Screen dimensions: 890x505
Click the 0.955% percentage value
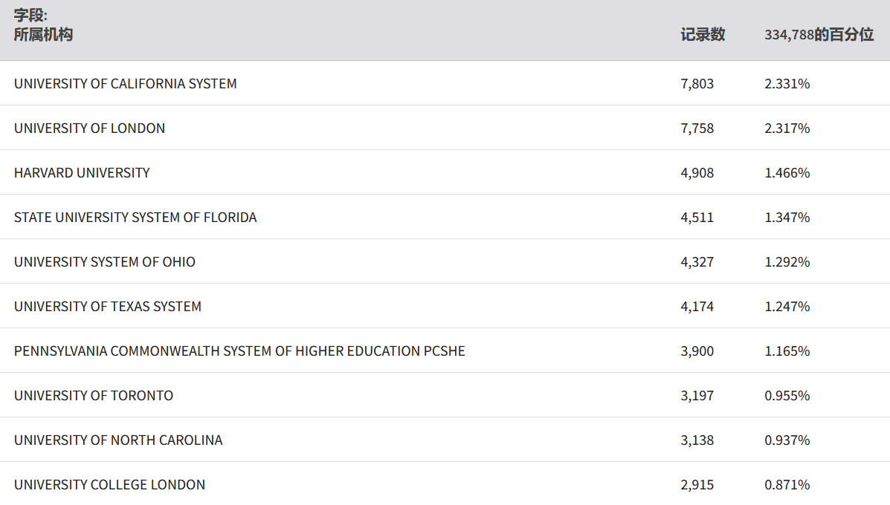pos(787,396)
